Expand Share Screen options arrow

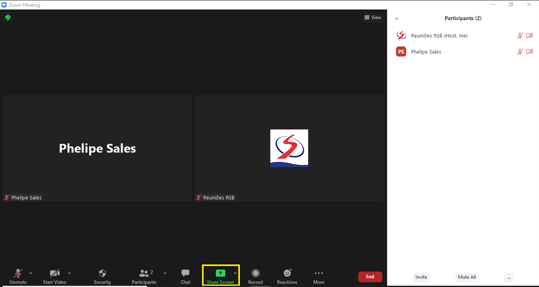click(235, 273)
